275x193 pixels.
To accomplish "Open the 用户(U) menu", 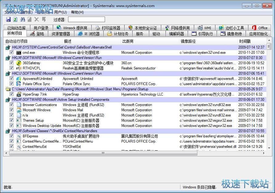I will tap(60, 12).
